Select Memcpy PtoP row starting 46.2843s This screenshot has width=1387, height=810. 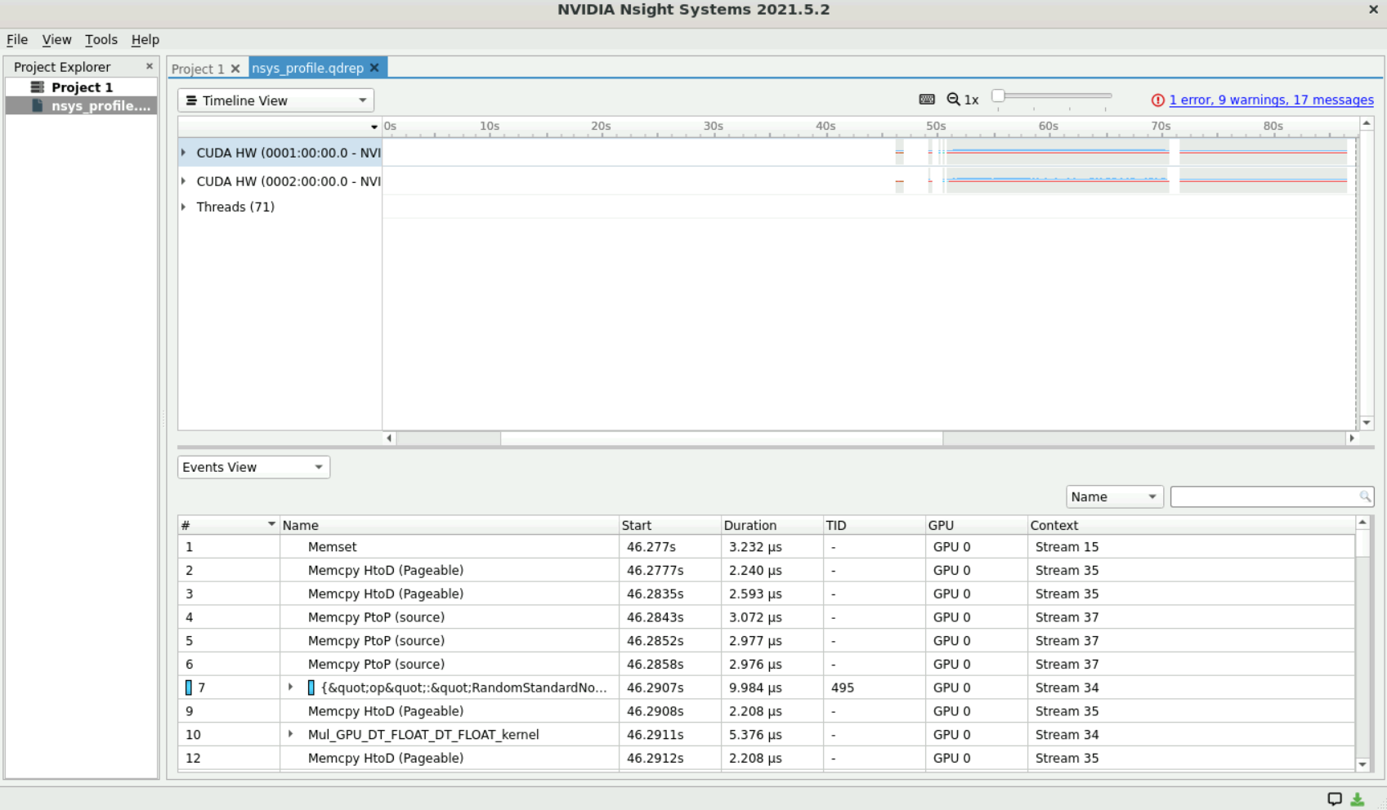tap(766, 617)
